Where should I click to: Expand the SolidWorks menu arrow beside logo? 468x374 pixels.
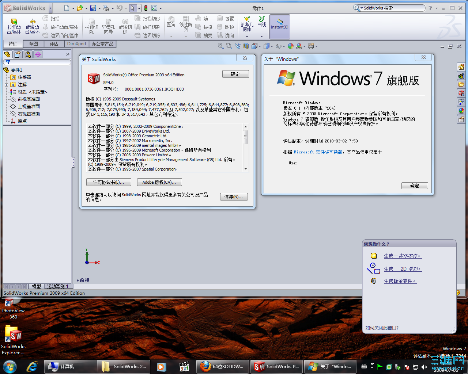pos(50,8)
